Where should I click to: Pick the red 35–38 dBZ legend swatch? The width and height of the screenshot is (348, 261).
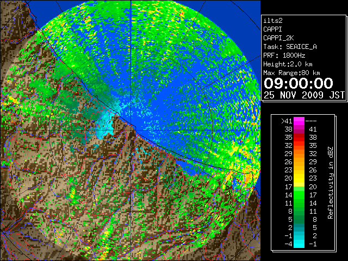(x=299, y=138)
